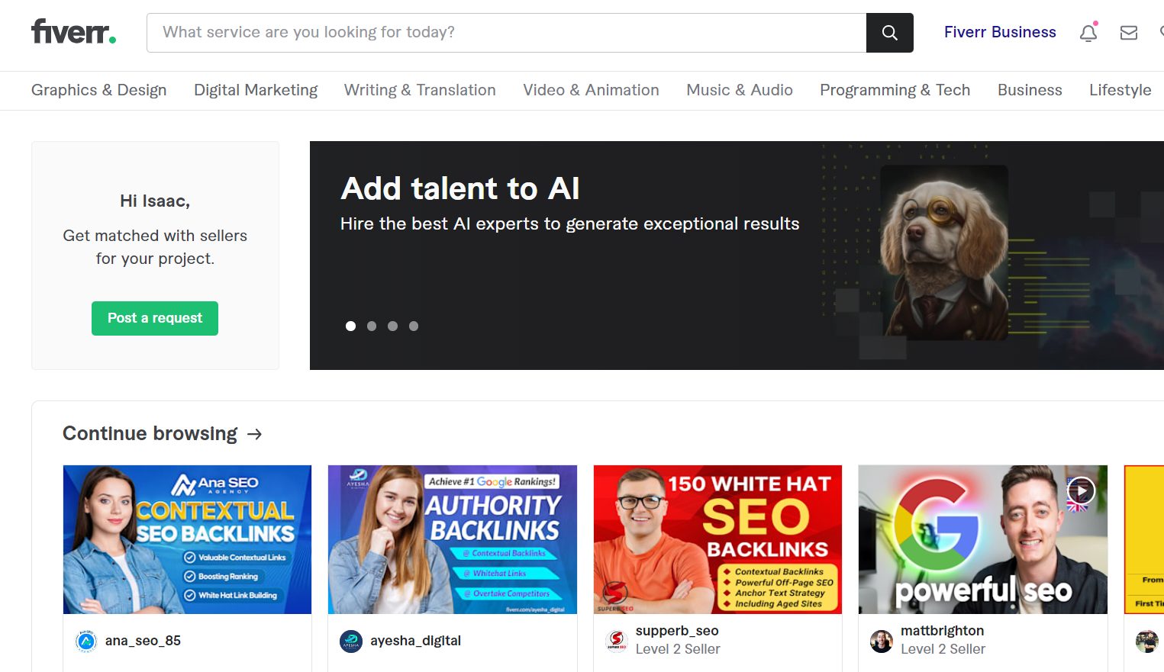Play the mattbrighton gig video

pyautogui.click(x=1081, y=490)
